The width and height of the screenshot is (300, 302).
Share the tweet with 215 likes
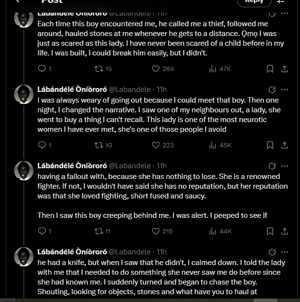click(x=285, y=231)
